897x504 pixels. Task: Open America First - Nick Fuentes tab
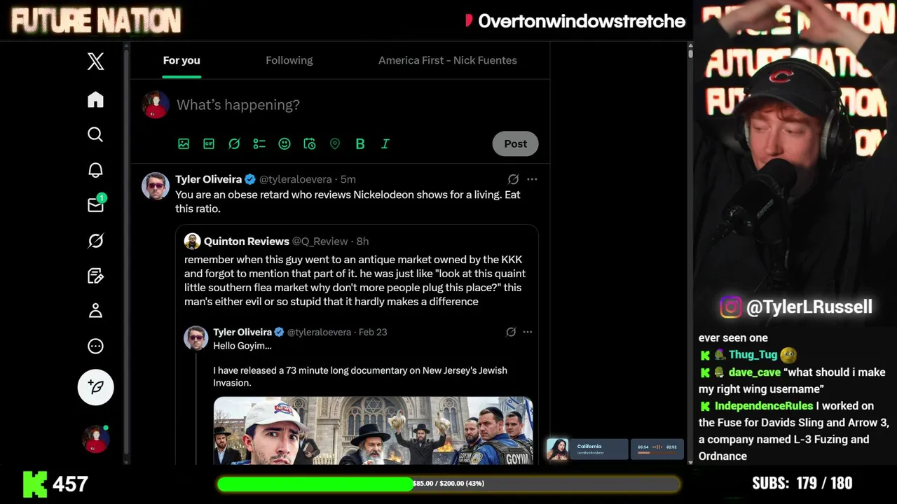point(448,60)
